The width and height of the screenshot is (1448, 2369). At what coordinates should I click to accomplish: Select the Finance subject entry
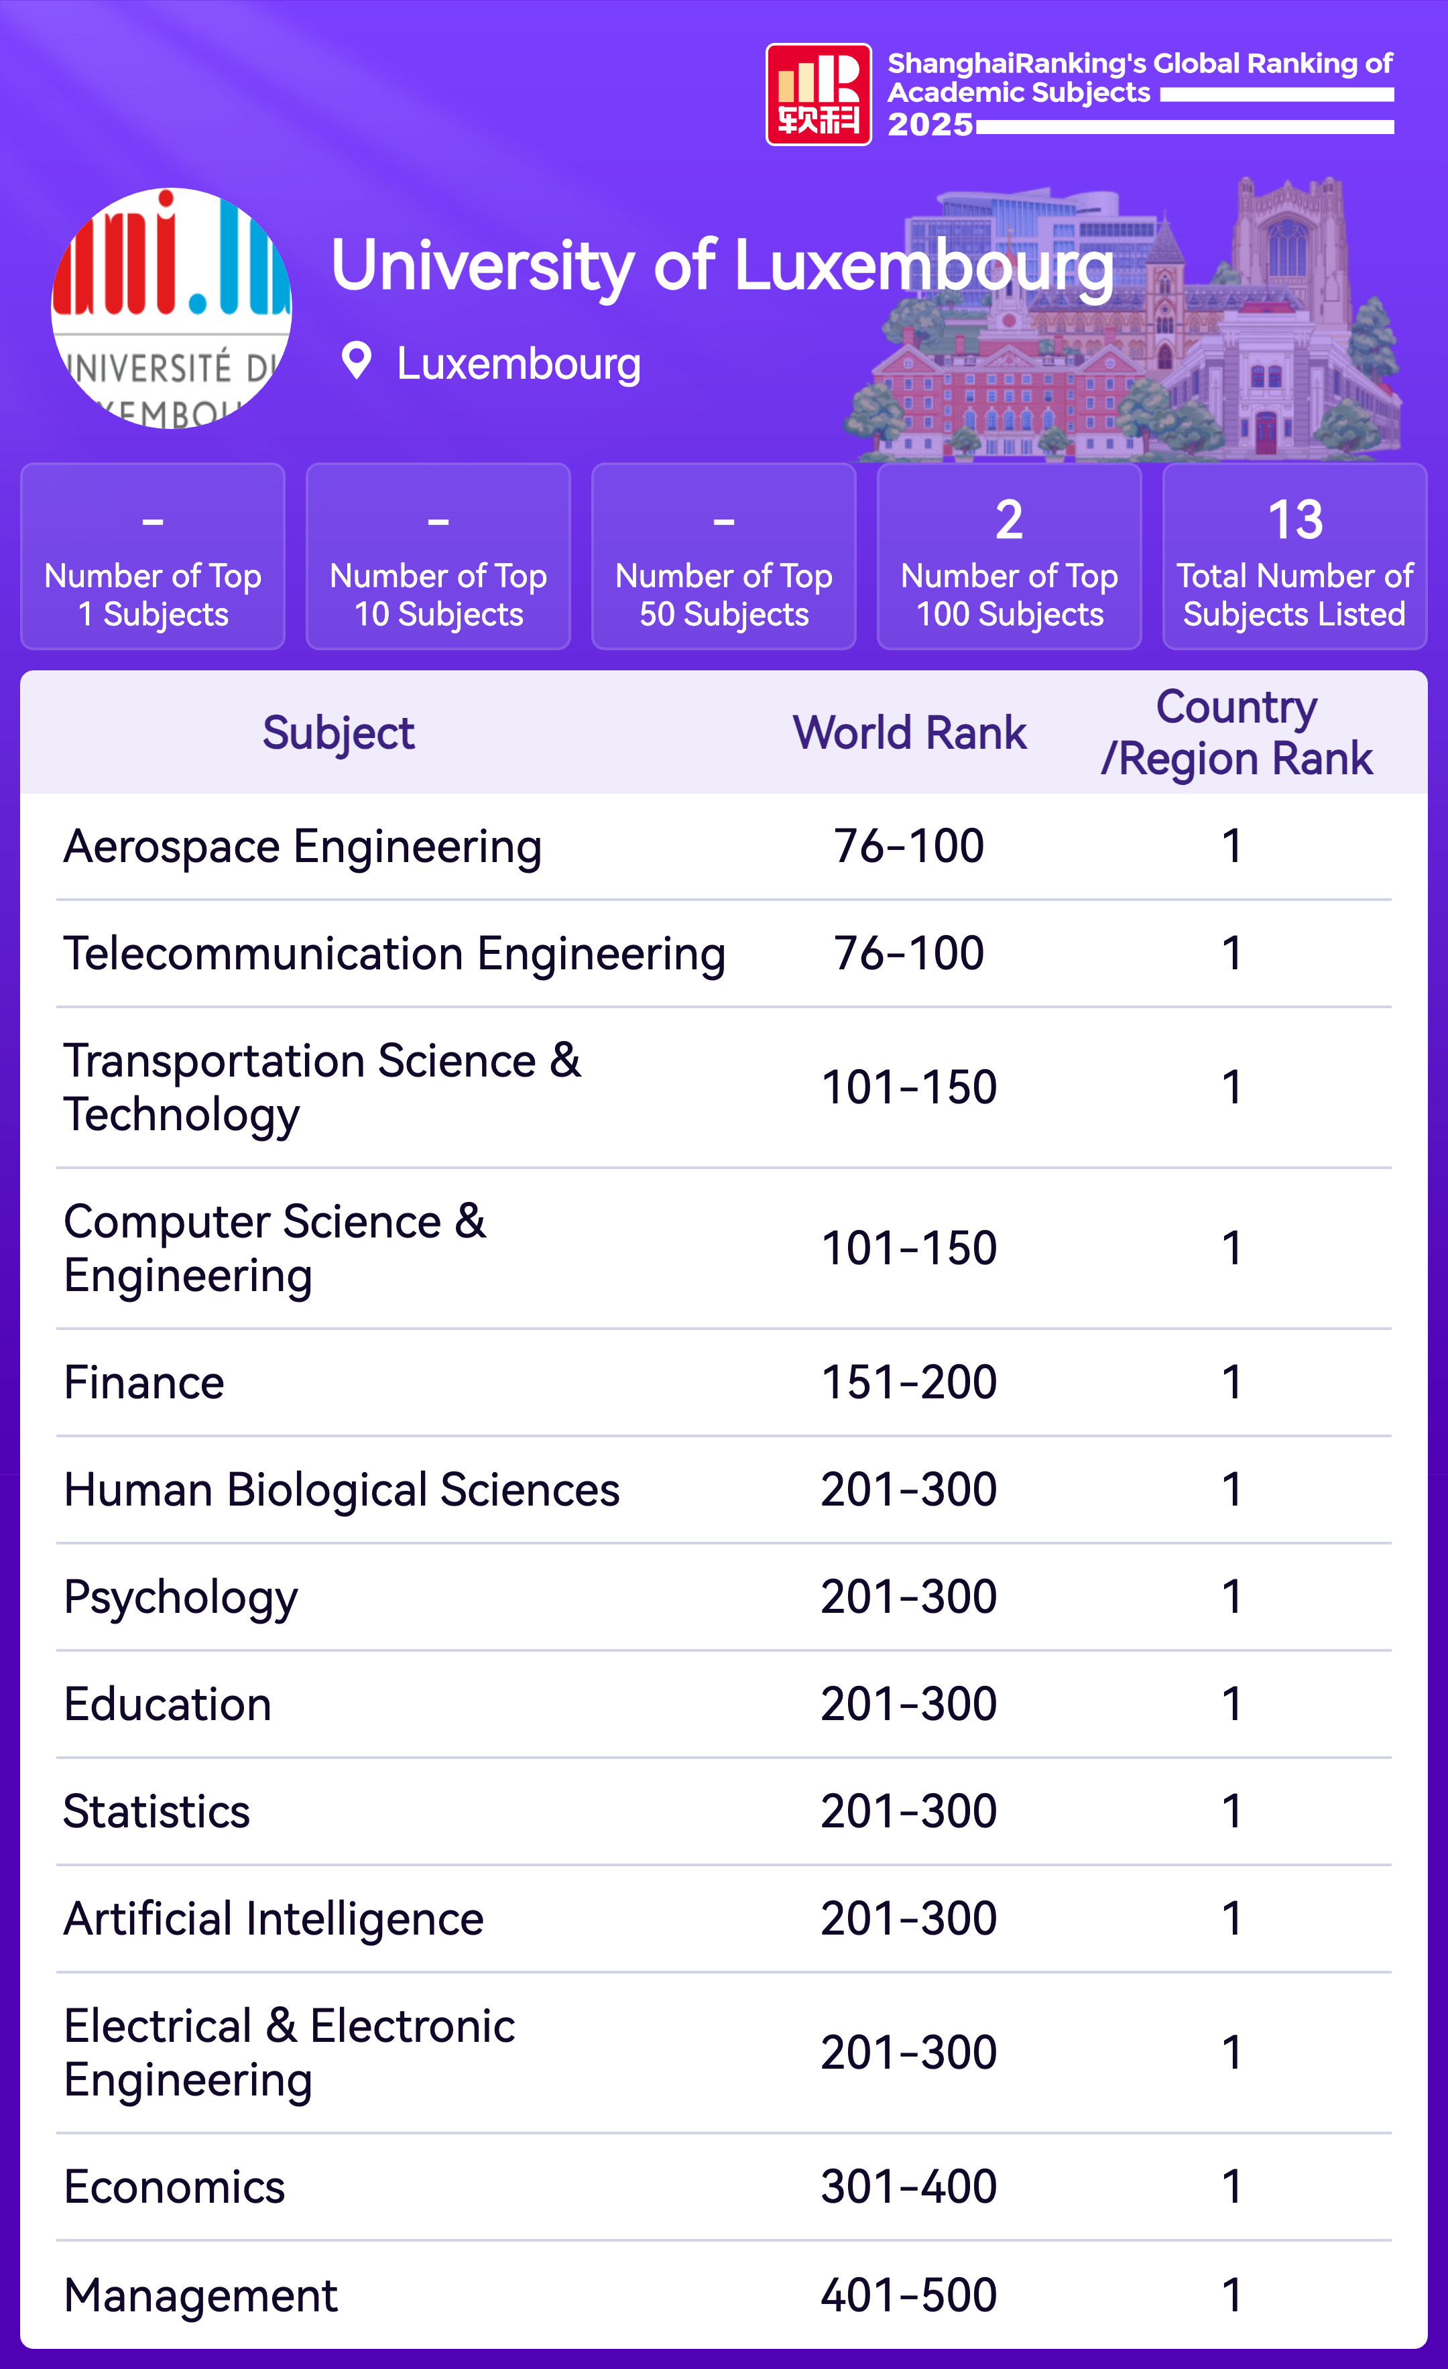144,1382
